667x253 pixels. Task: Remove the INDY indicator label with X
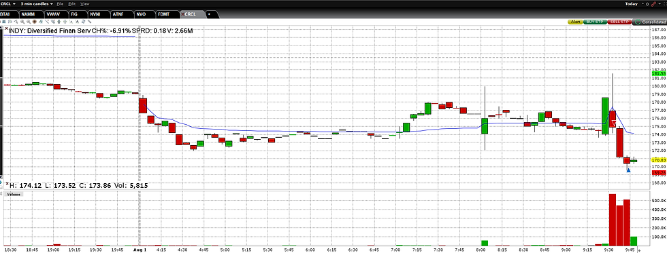(6, 28)
